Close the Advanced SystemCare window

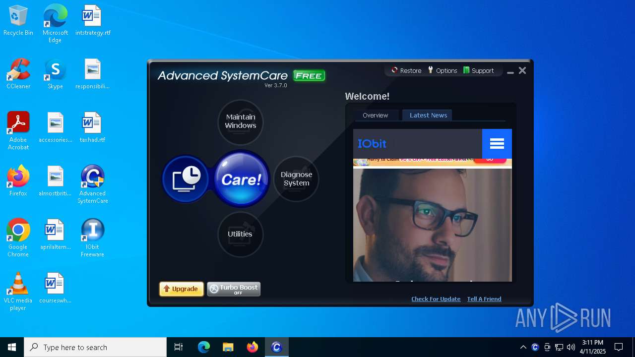click(522, 71)
